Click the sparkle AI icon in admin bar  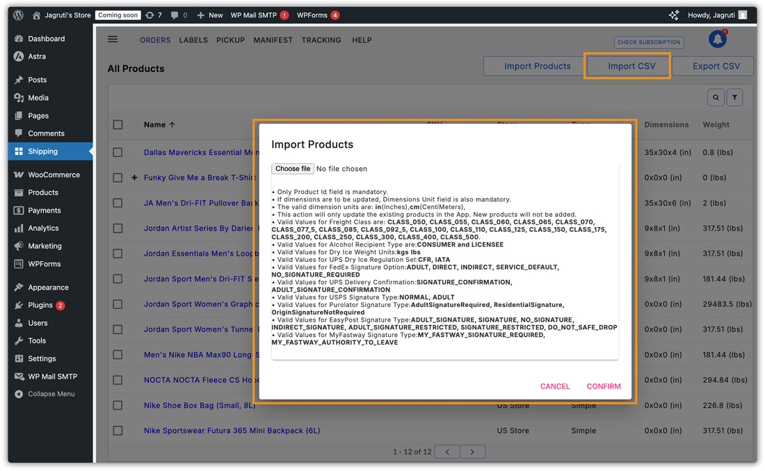[674, 15]
